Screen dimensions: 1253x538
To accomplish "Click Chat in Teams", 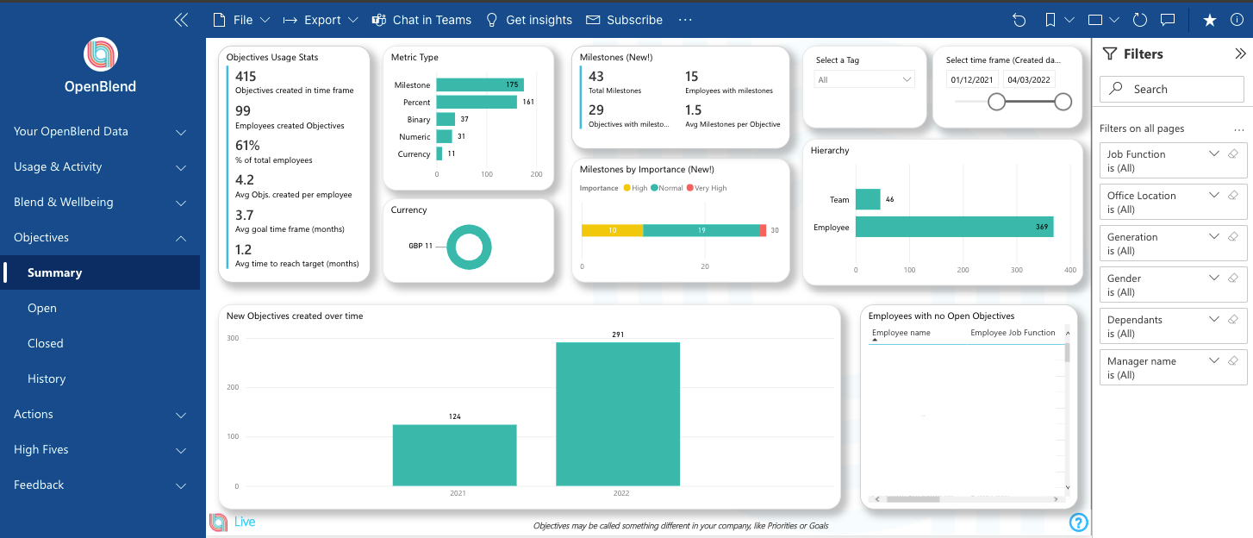I will point(421,20).
